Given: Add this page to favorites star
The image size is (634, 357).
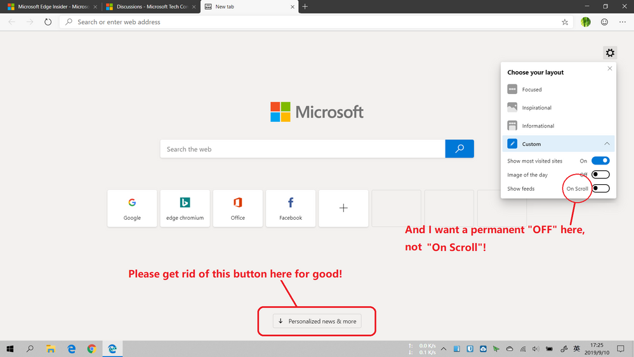Looking at the screenshot, I should point(565,22).
